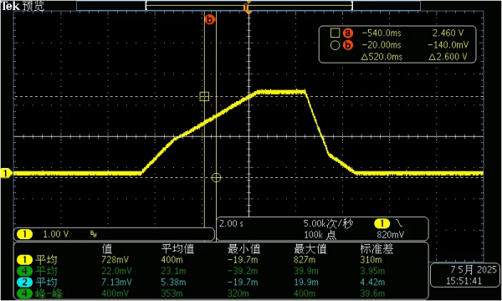Click the orange cursor b marker at top
Viewport: 502px width, 301px height.
pyautogui.click(x=209, y=19)
